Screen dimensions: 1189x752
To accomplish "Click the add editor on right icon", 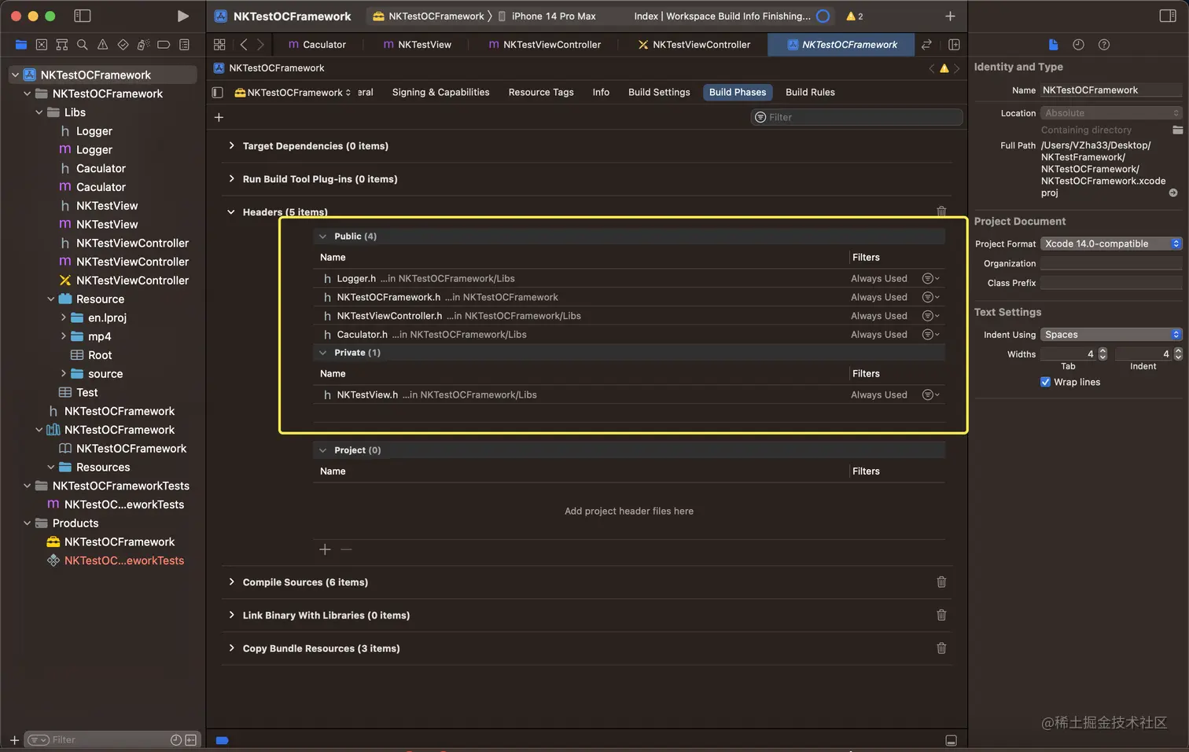I will pyautogui.click(x=954, y=45).
